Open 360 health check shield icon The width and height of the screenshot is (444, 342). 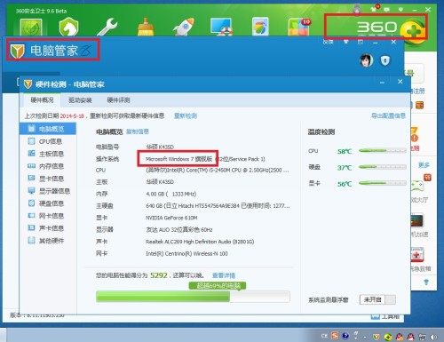[x=31, y=28]
